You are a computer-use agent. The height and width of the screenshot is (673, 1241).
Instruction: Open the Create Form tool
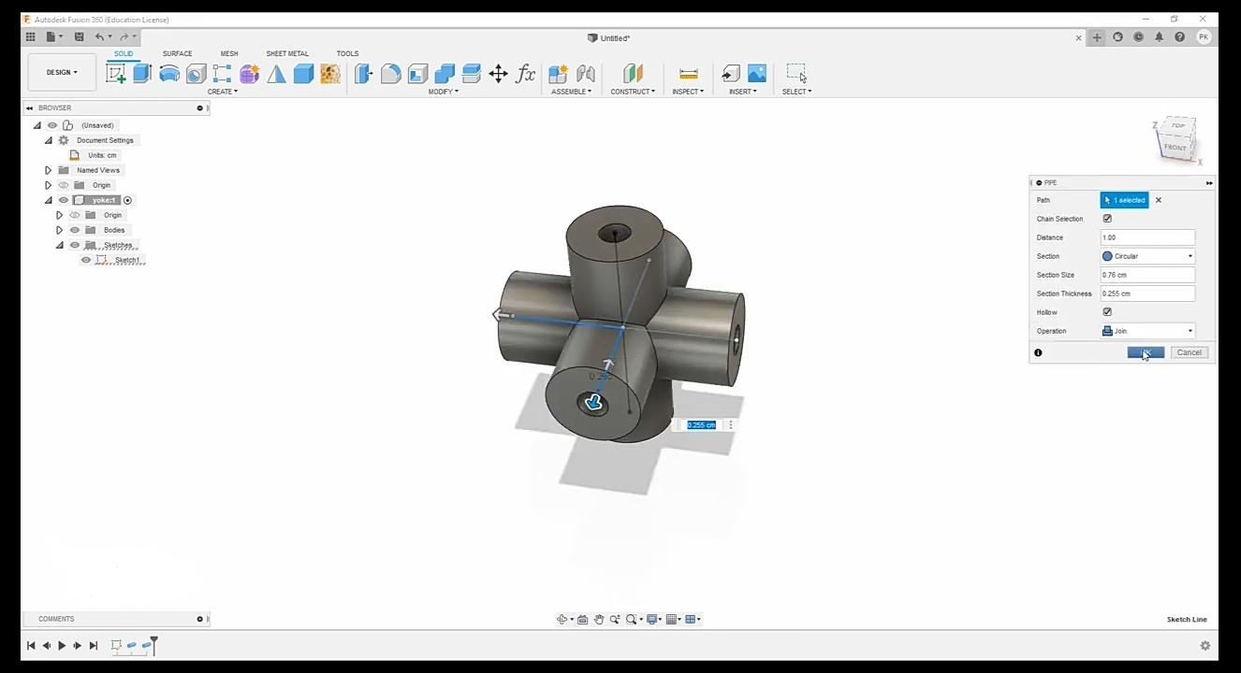click(x=250, y=74)
